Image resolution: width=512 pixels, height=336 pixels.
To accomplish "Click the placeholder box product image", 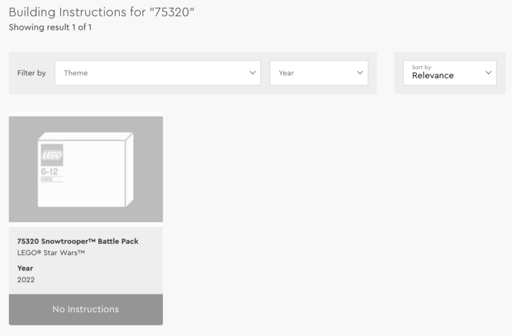I will (85, 169).
